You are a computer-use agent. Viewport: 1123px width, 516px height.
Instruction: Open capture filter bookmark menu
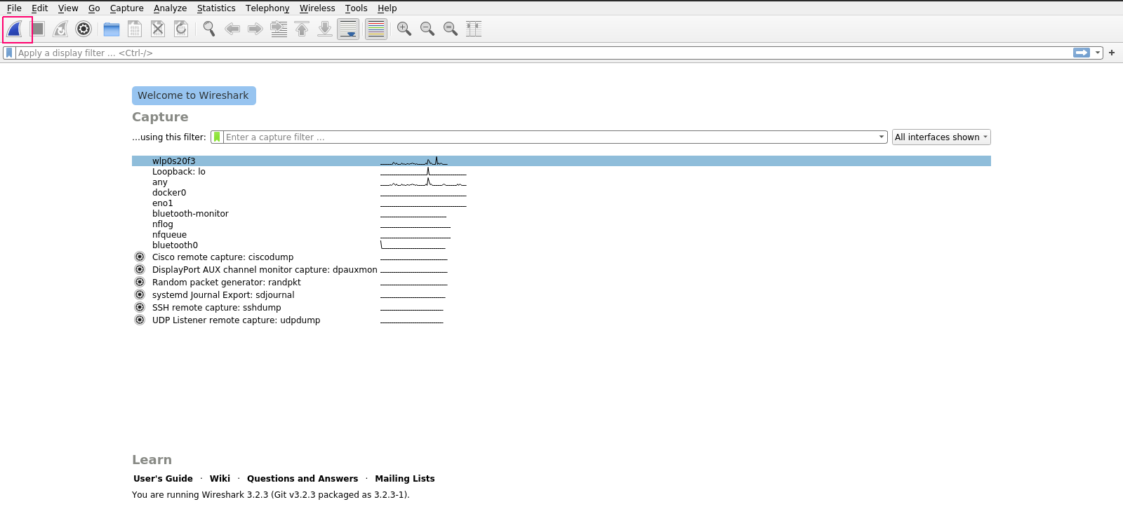217,137
